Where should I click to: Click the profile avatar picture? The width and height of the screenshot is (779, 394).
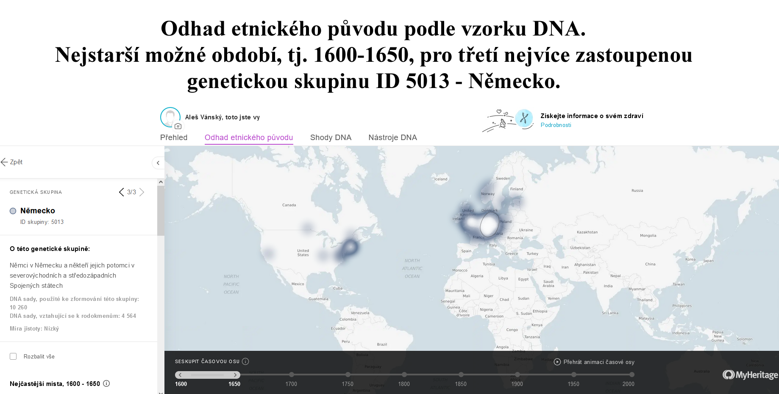point(170,117)
